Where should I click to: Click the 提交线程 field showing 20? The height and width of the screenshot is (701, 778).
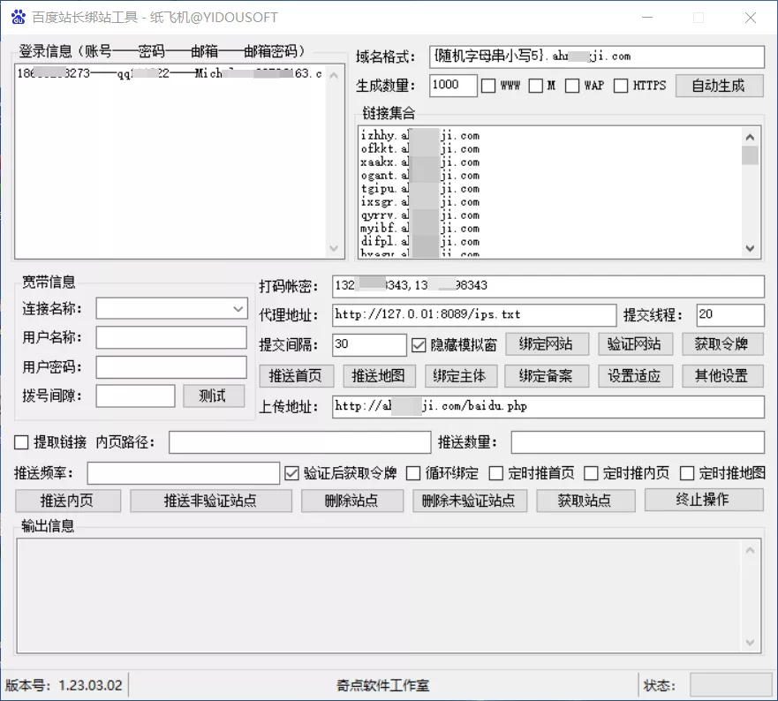pos(729,315)
